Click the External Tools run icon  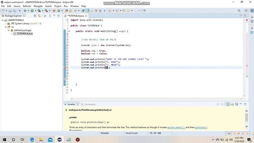(x=46, y=11)
